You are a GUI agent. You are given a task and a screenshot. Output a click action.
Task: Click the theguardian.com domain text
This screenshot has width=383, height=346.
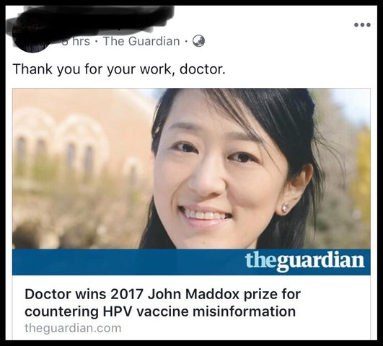[x=73, y=328]
